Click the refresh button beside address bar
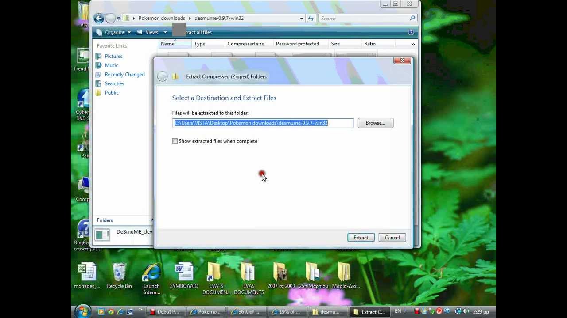Image resolution: width=567 pixels, height=318 pixels. tap(311, 19)
